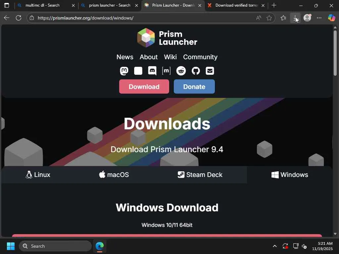
Task: Go back with the browser back arrow
Action: (7, 18)
